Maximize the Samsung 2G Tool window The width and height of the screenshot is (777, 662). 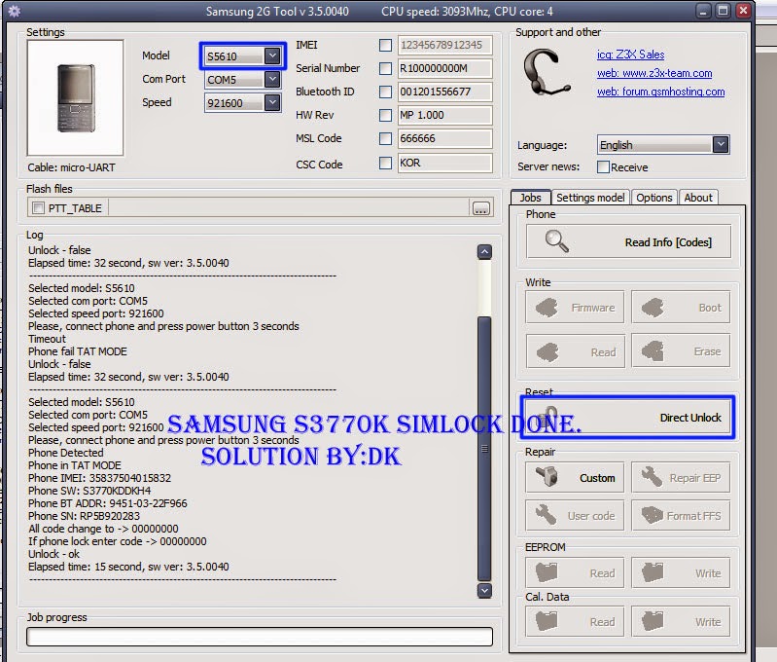pyautogui.click(x=723, y=11)
